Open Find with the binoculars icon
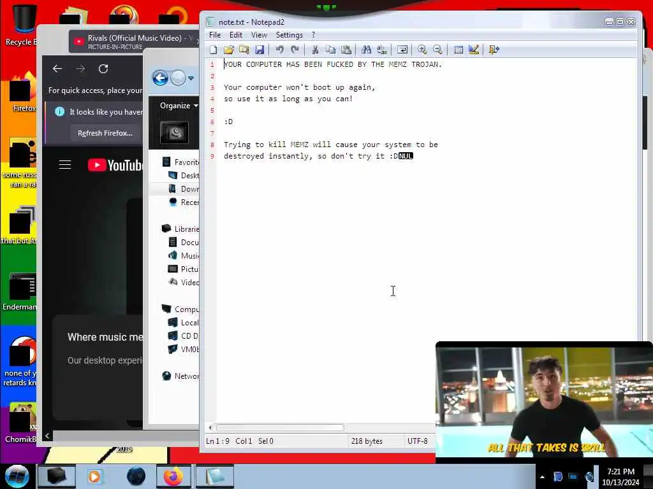Viewport: 653px width, 489px height. coord(367,50)
